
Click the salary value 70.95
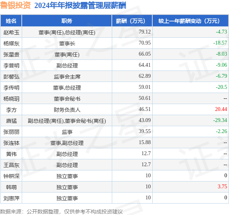[145, 43]
